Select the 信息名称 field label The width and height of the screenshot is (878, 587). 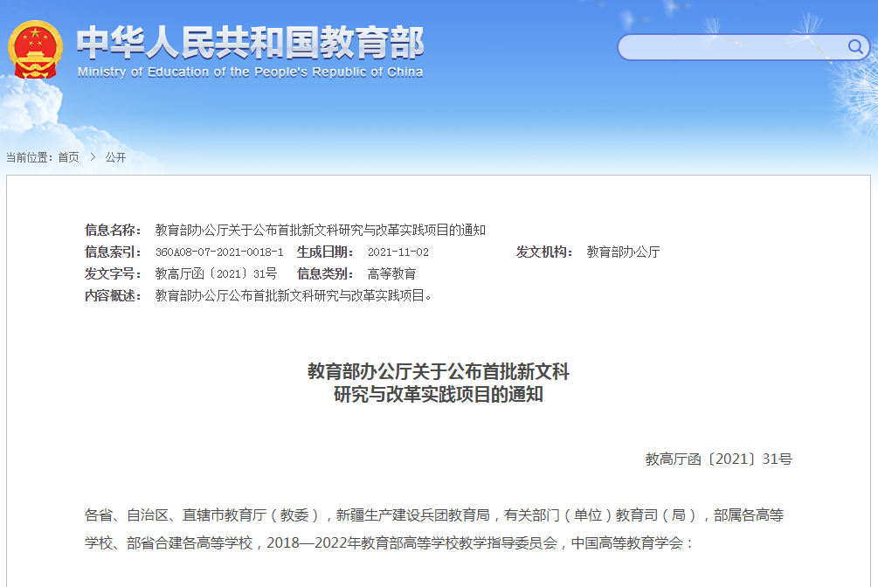click(113, 231)
